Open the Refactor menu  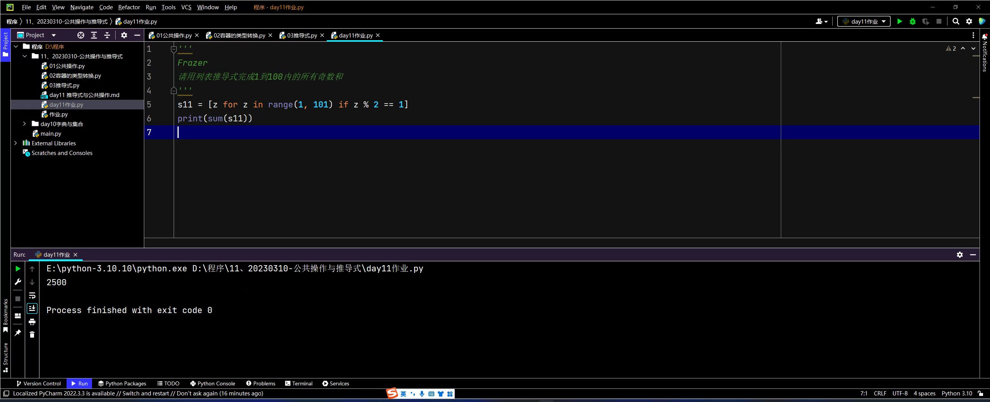pos(129,7)
